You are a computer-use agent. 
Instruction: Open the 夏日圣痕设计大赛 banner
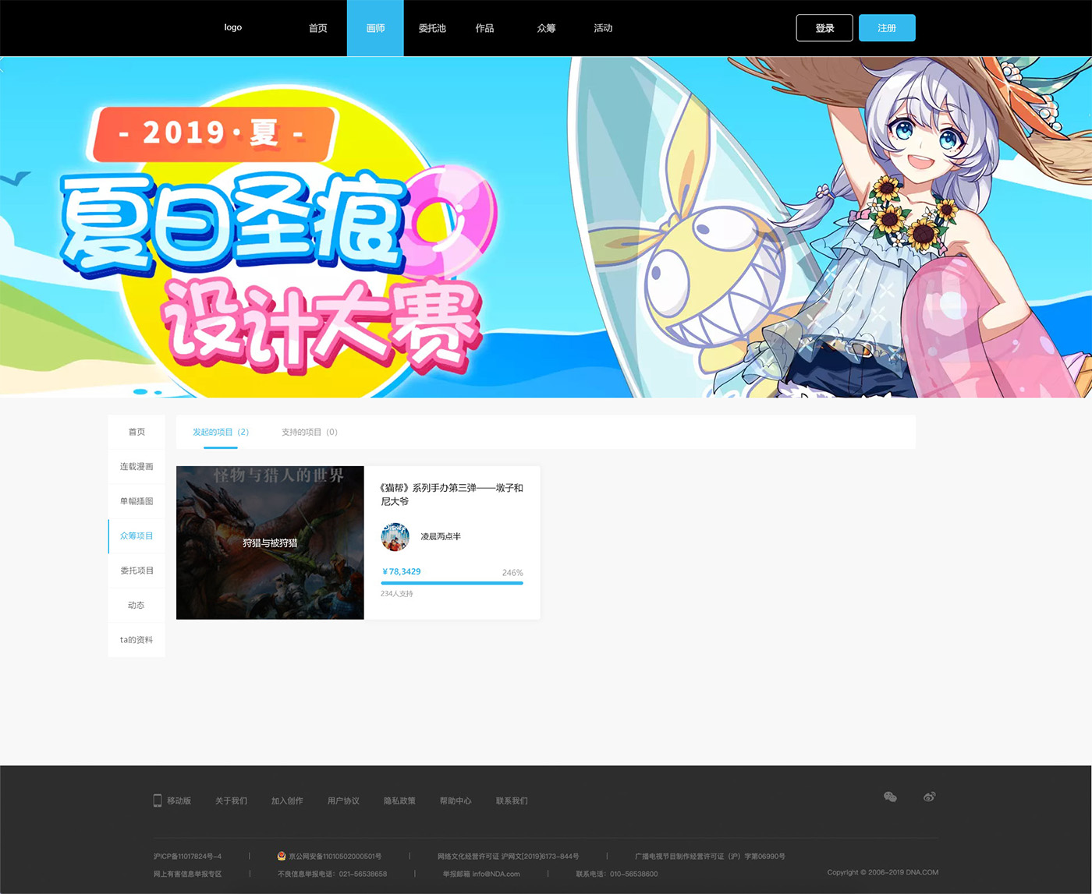pyautogui.click(x=546, y=227)
